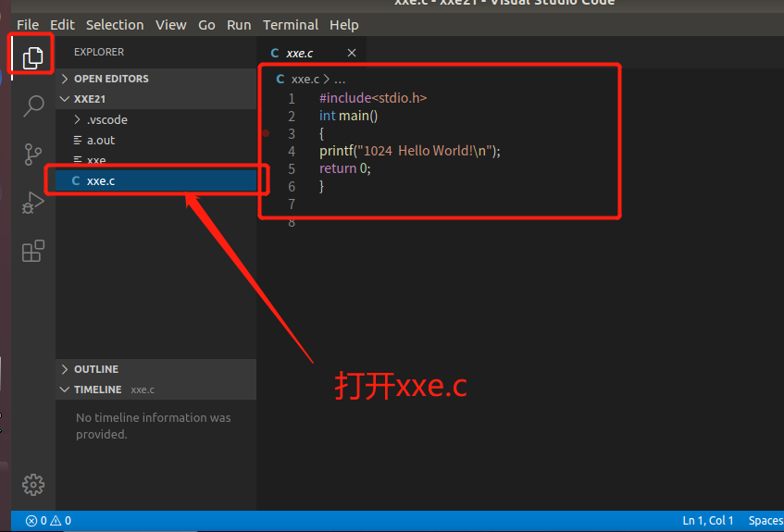Click the breadcrumb ellipsis after xxe.c
The image size is (784, 532).
point(340,80)
